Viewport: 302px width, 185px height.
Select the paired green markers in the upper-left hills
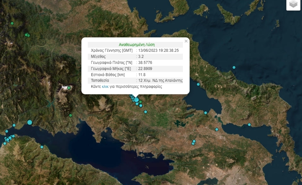[27, 35]
